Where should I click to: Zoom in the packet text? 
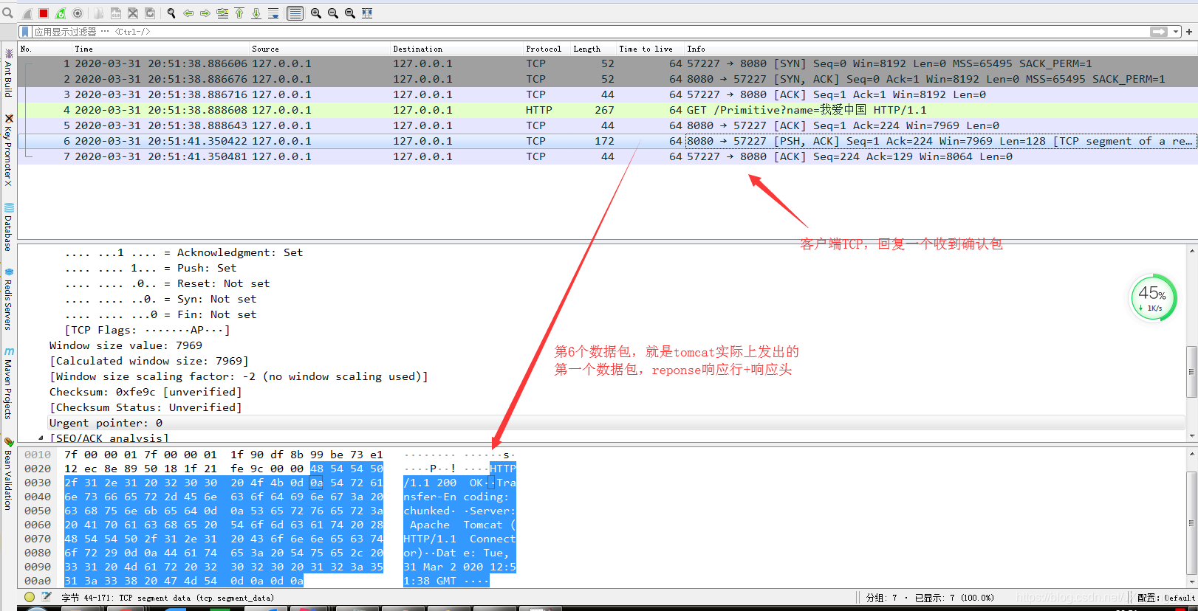[316, 13]
